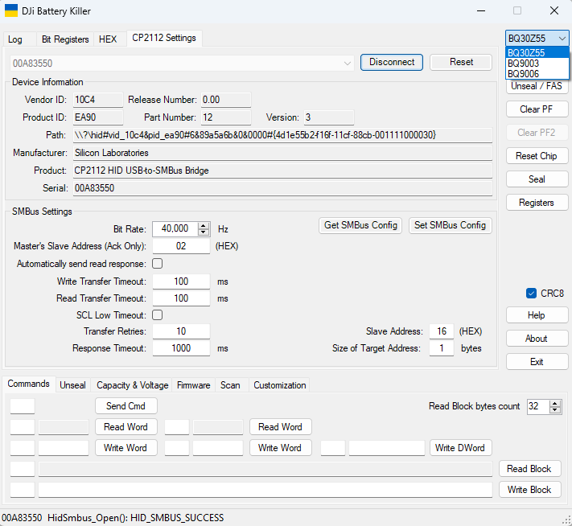Image resolution: width=572 pixels, height=526 pixels.
Task: Increment Read Block bytes count
Action: [555, 403]
